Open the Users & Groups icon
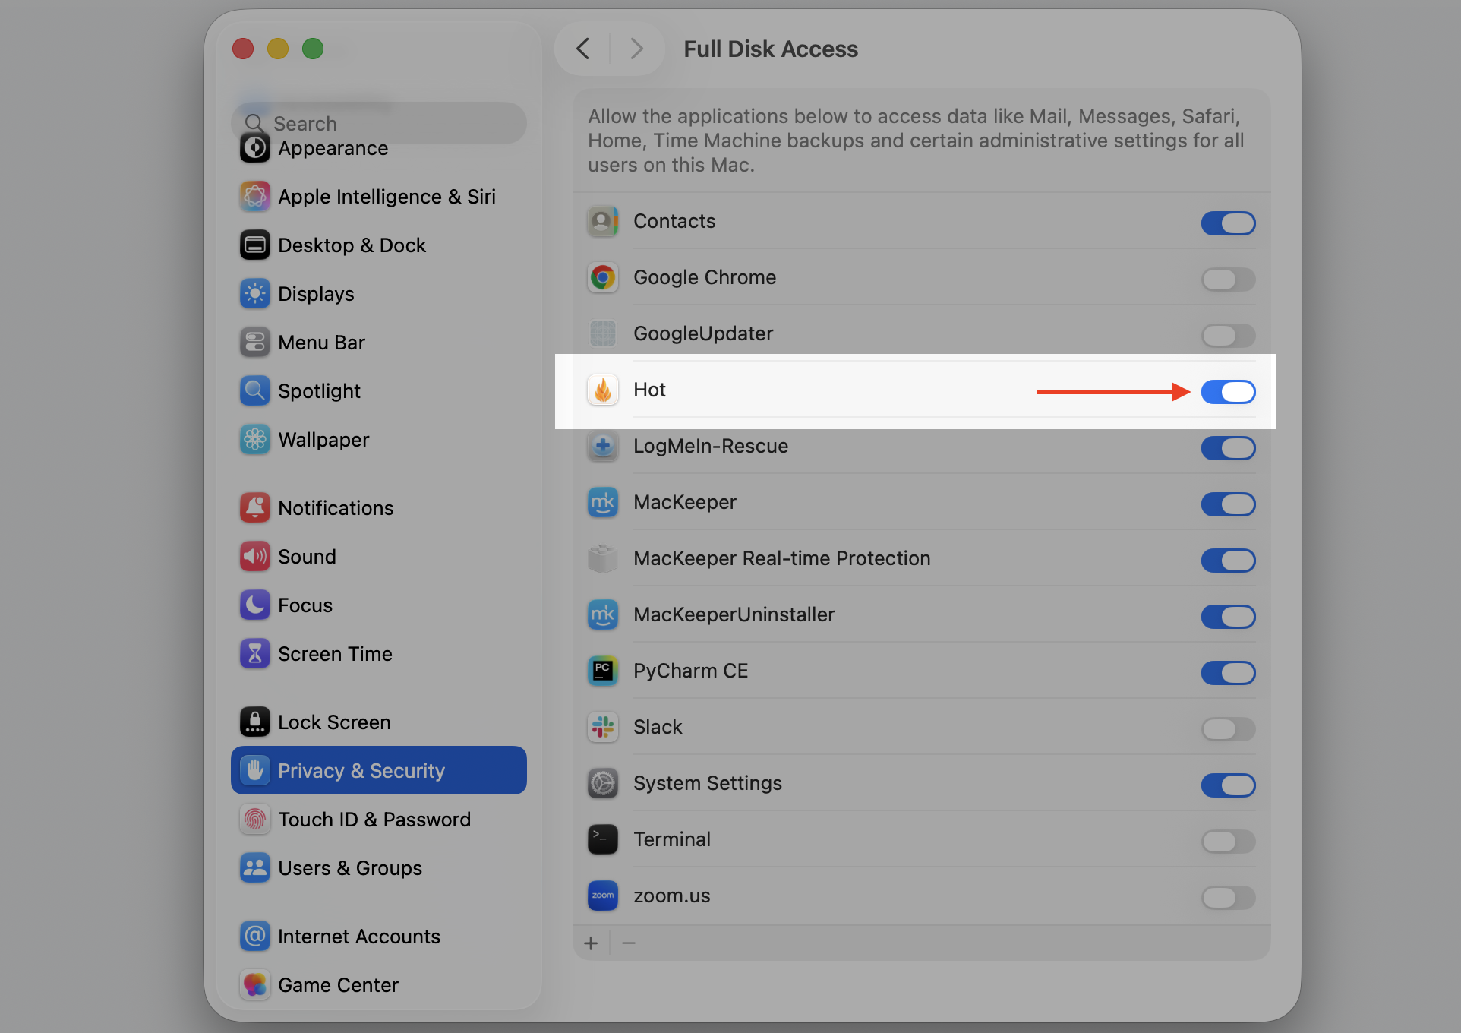The height and width of the screenshot is (1033, 1461). pyautogui.click(x=255, y=868)
